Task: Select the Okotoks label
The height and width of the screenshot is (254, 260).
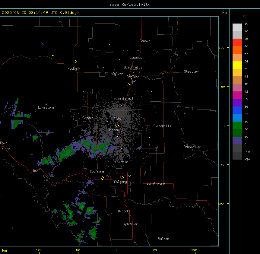Action: 124,211
